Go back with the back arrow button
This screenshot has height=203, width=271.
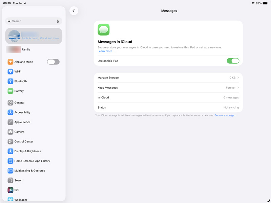[x=74, y=11]
